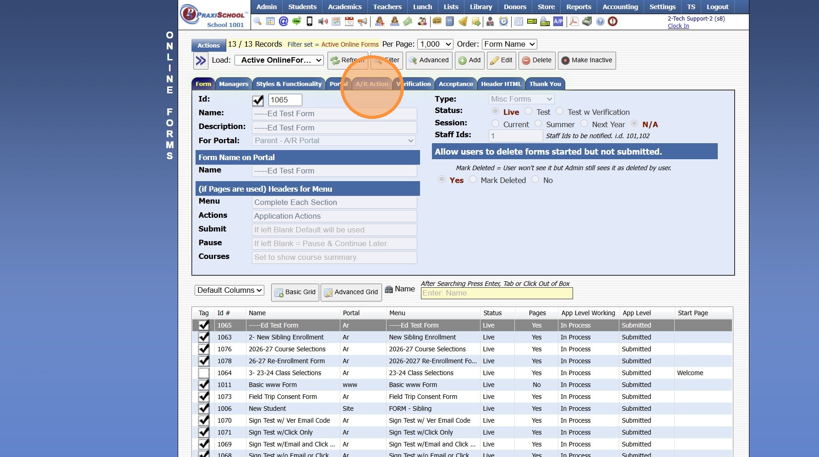
Task: Open the Per Page dropdown
Action: (435, 44)
